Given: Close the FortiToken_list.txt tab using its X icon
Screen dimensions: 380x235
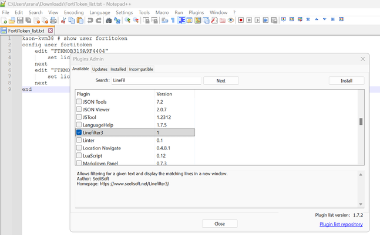Looking at the screenshot, I should click(x=50, y=30).
